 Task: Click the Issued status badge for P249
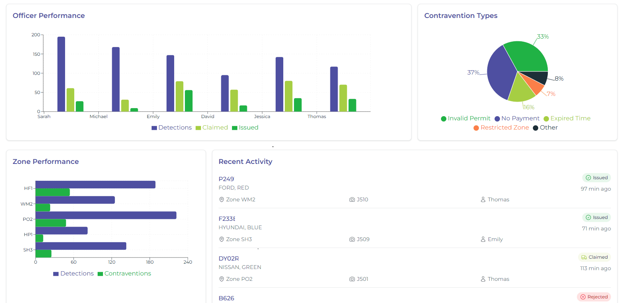(596, 178)
